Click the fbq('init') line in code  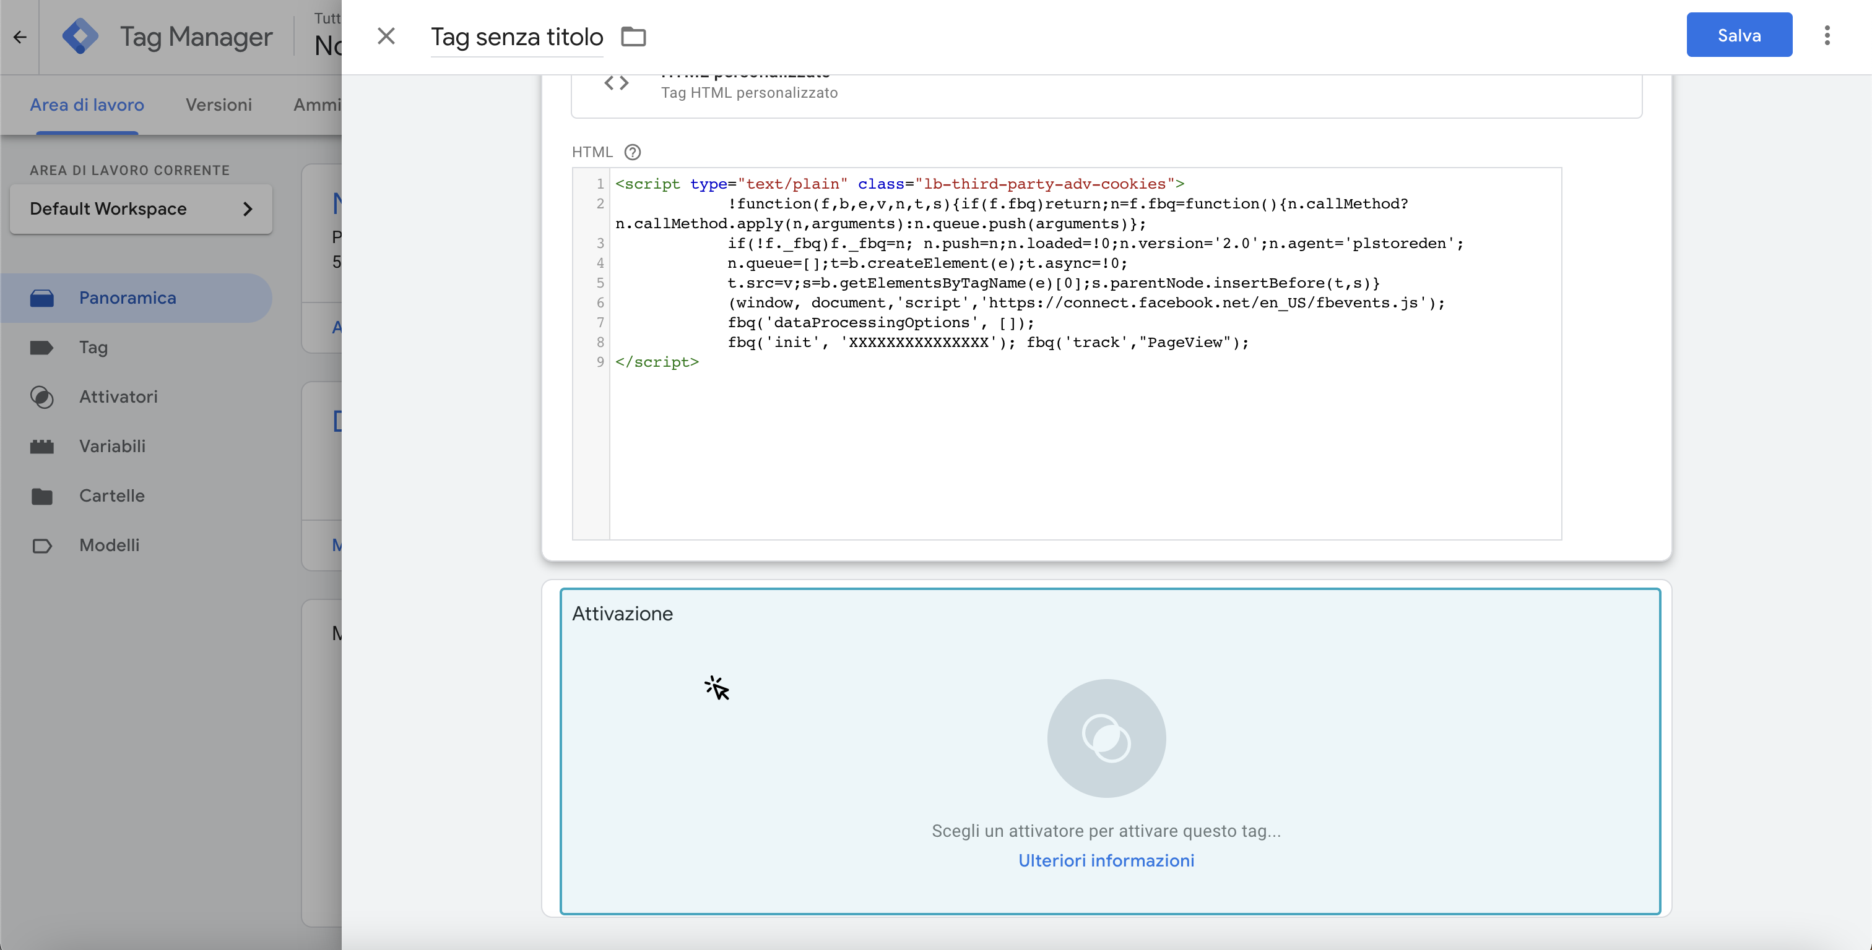[x=989, y=342]
